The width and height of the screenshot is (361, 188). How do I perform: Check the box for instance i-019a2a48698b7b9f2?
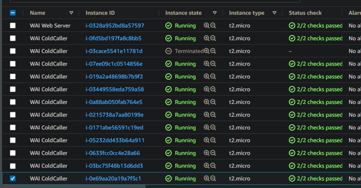[13, 77]
